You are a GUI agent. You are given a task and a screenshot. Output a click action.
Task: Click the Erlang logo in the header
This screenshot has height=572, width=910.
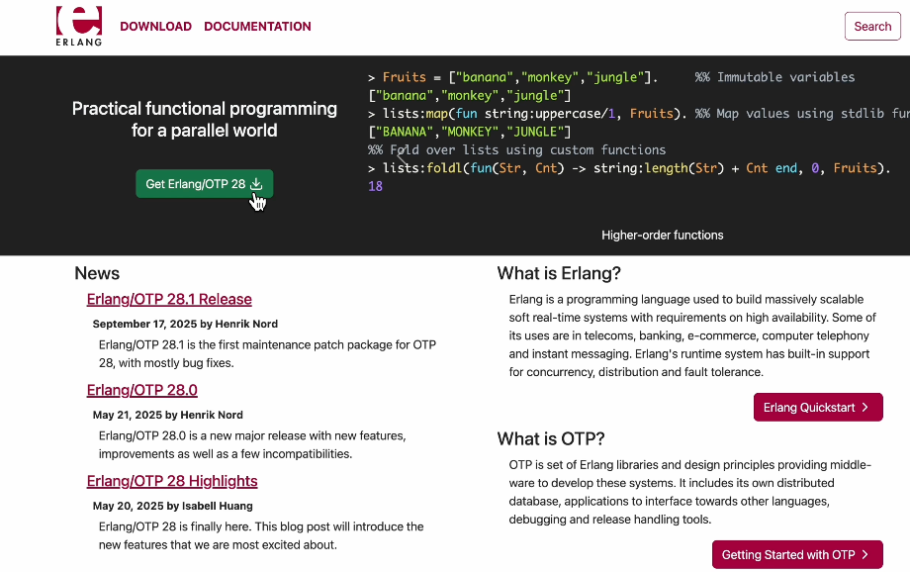coord(79,27)
